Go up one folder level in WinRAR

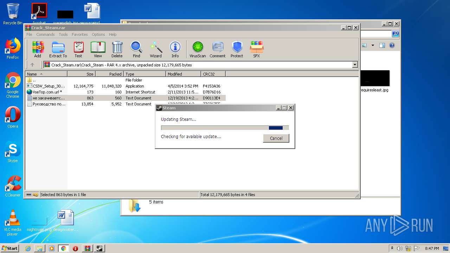[x=32, y=65]
